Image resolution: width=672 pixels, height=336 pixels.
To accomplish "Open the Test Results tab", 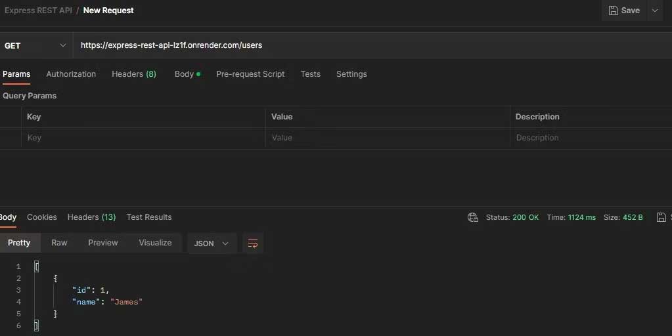I will click(x=149, y=217).
